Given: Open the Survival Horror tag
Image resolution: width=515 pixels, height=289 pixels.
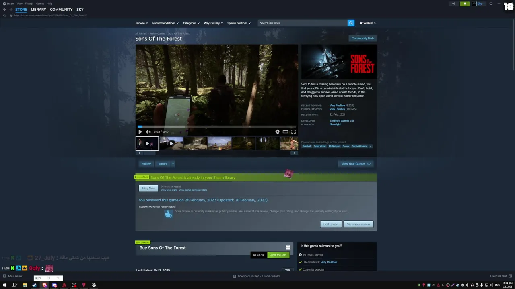Looking at the screenshot, I should coord(359,146).
